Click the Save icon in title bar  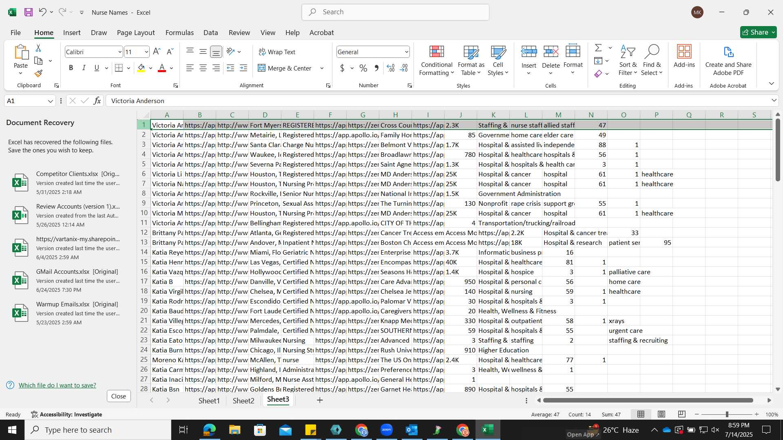click(x=29, y=12)
